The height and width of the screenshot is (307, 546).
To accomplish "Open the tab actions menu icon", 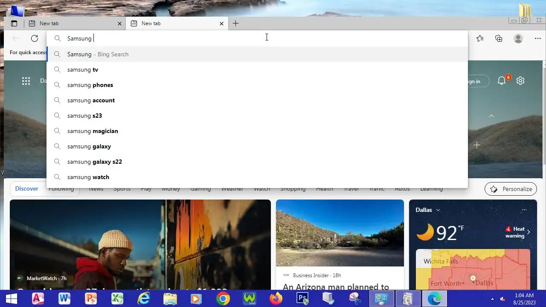I will (14, 23).
